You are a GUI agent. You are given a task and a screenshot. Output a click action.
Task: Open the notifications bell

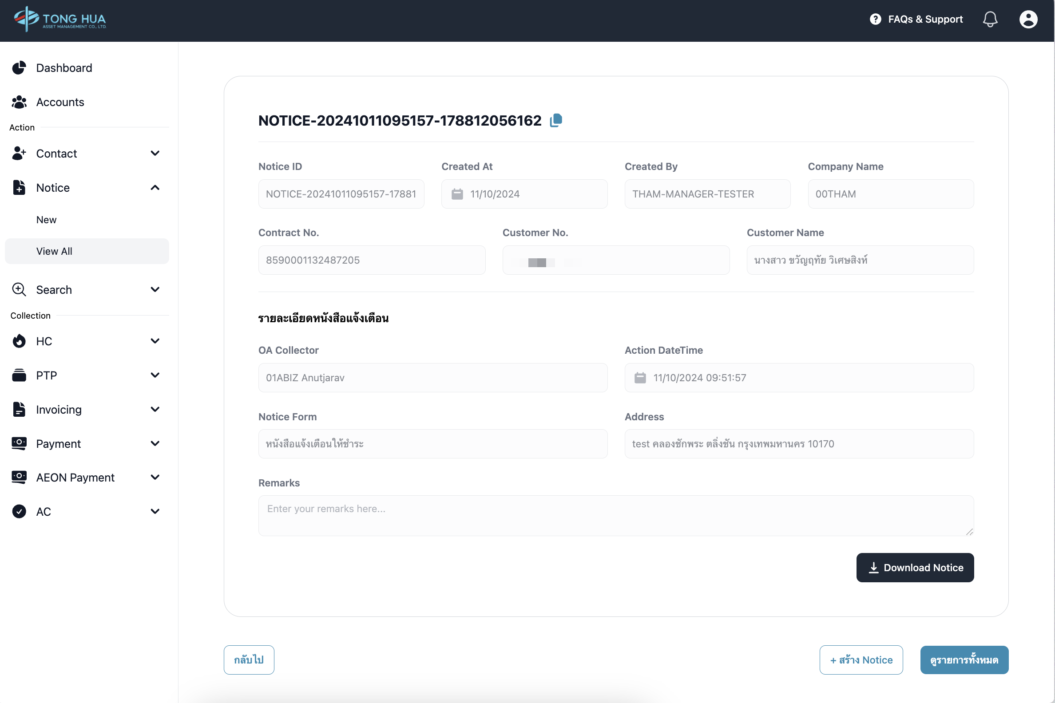coord(990,19)
